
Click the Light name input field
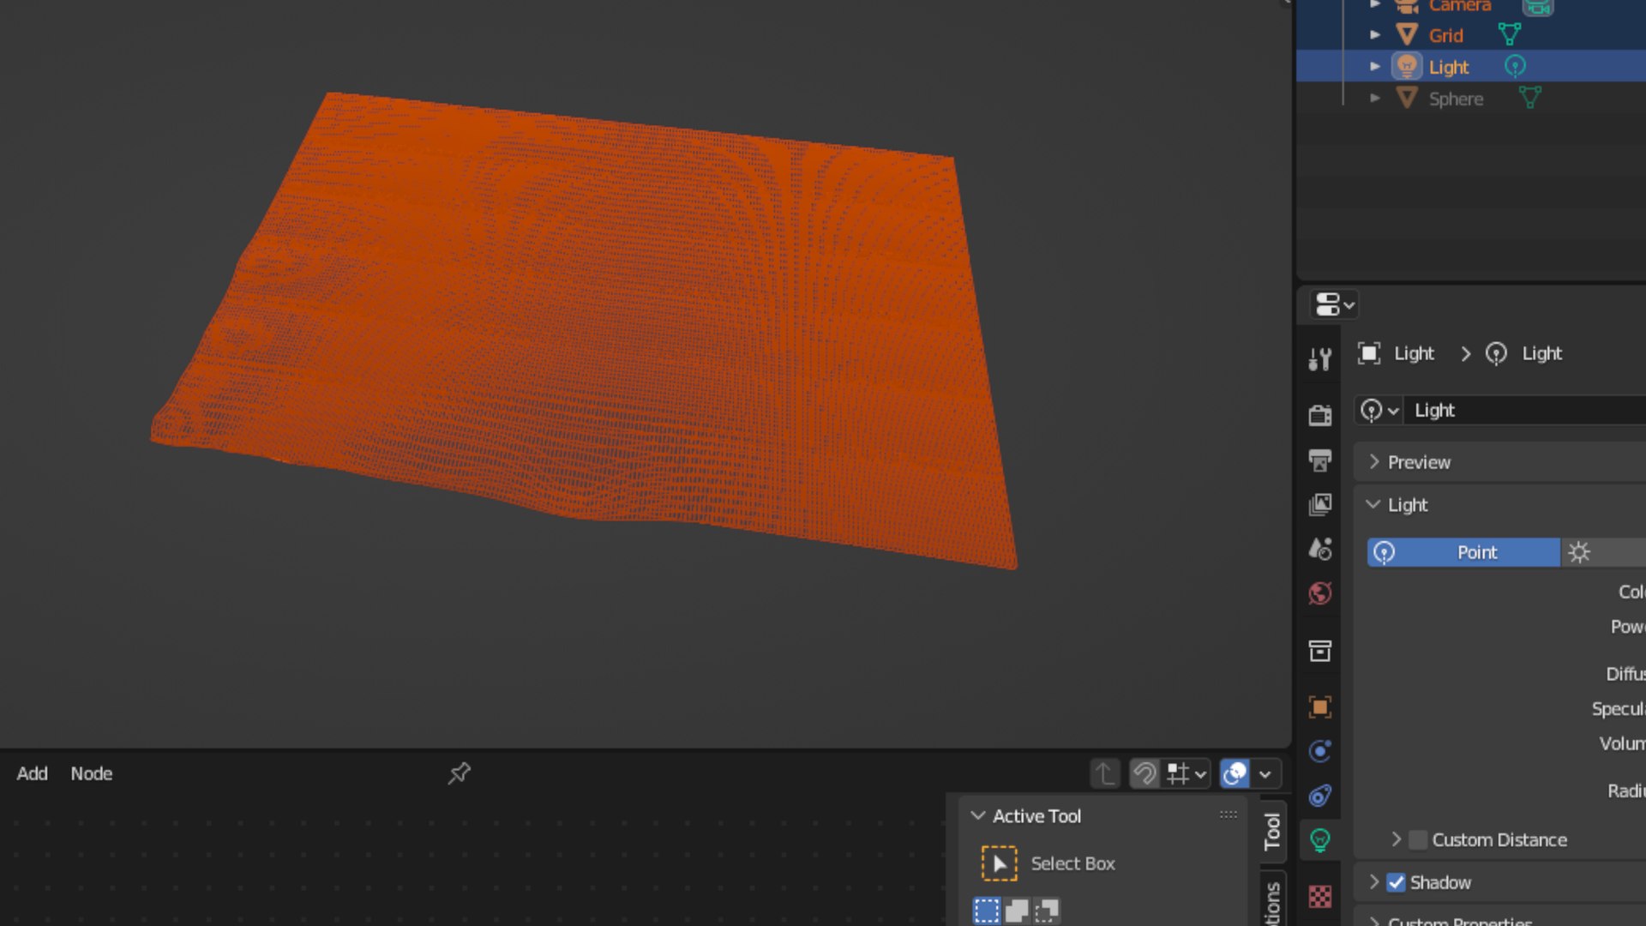coord(1526,411)
